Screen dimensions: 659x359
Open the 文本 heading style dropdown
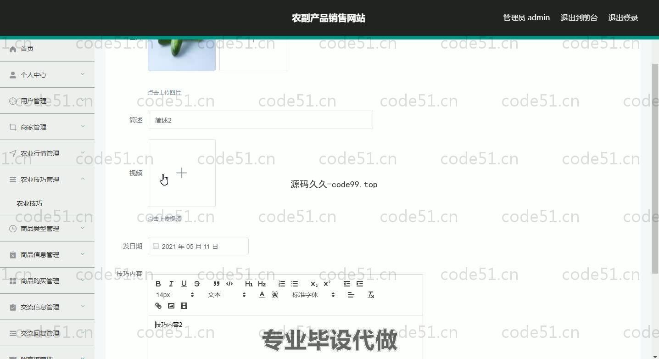[x=227, y=295]
